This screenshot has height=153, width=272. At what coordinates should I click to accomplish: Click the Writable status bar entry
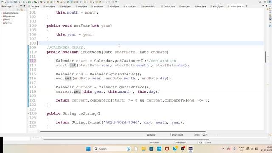click(x=151, y=135)
